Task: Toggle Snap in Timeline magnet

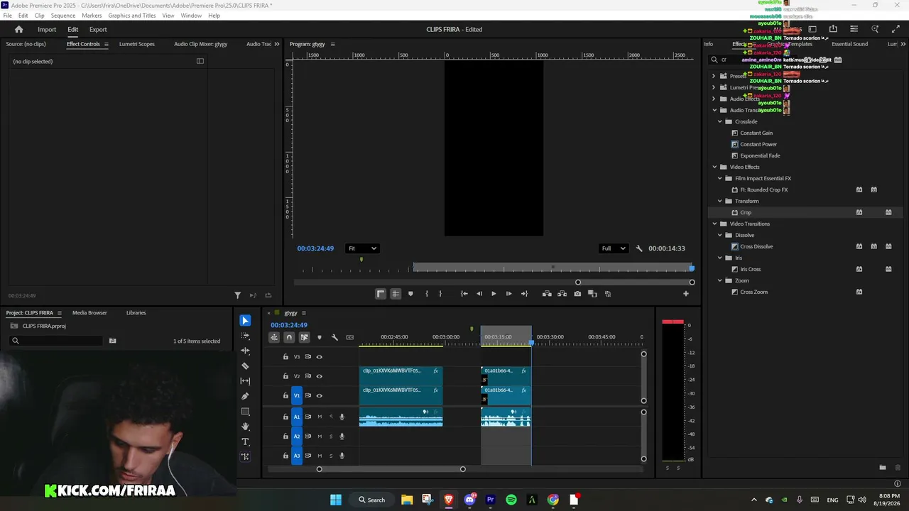Action: pos(289,337)
